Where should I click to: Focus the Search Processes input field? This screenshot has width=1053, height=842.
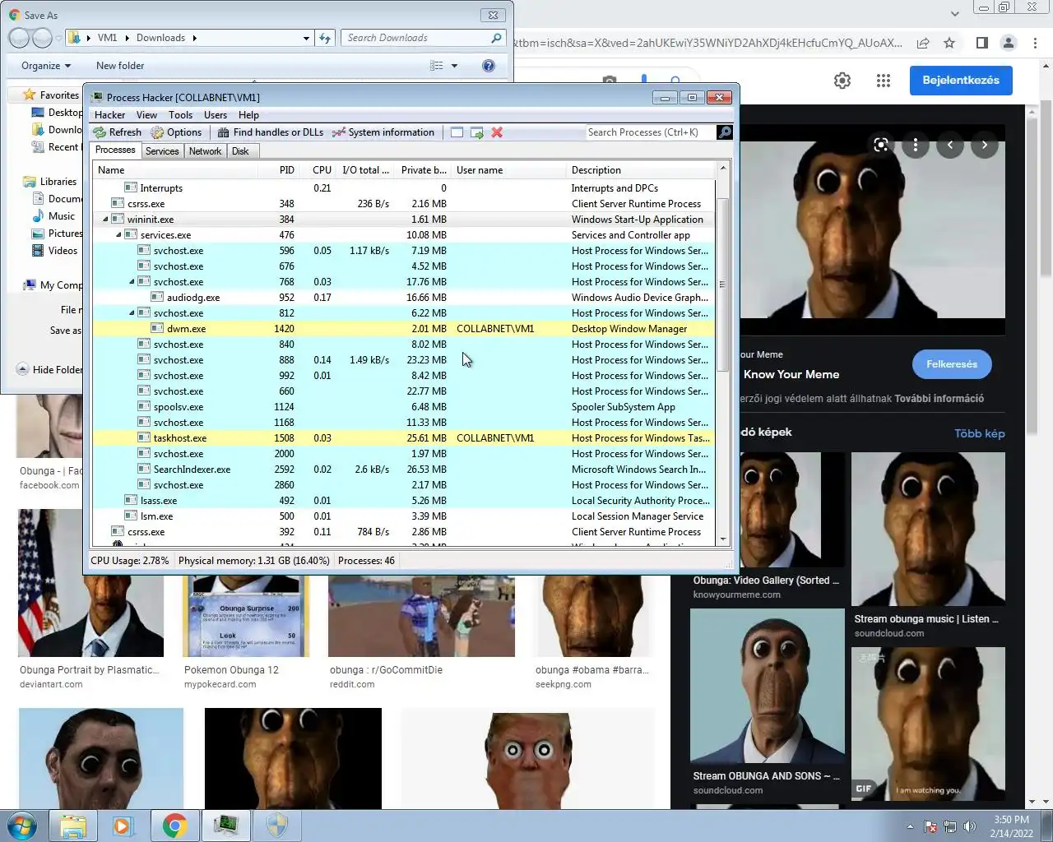click(651, 132)
